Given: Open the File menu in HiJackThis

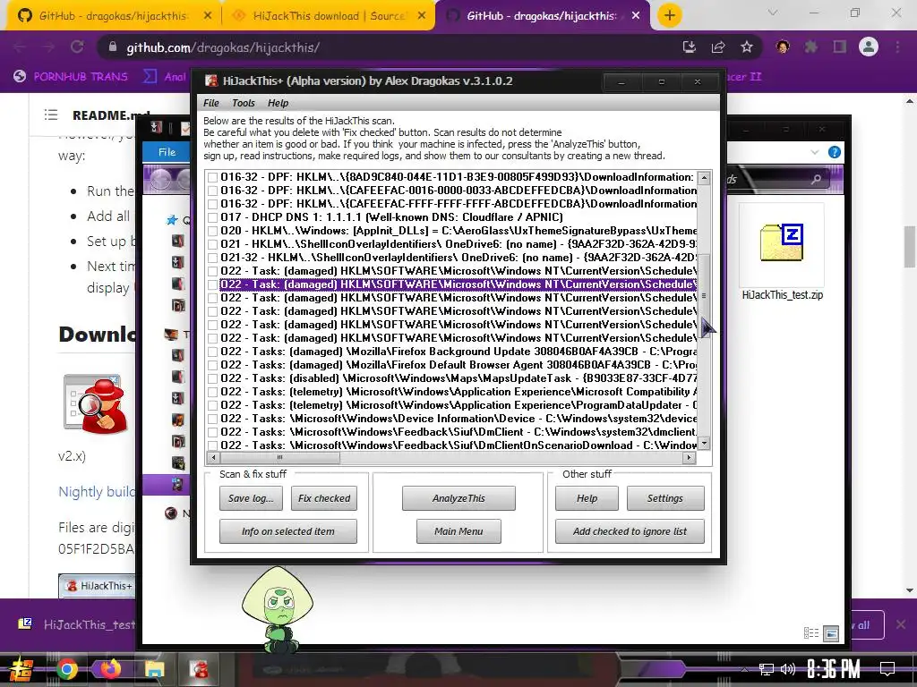Looking at the screenshot, I should [x=210, y=103].
